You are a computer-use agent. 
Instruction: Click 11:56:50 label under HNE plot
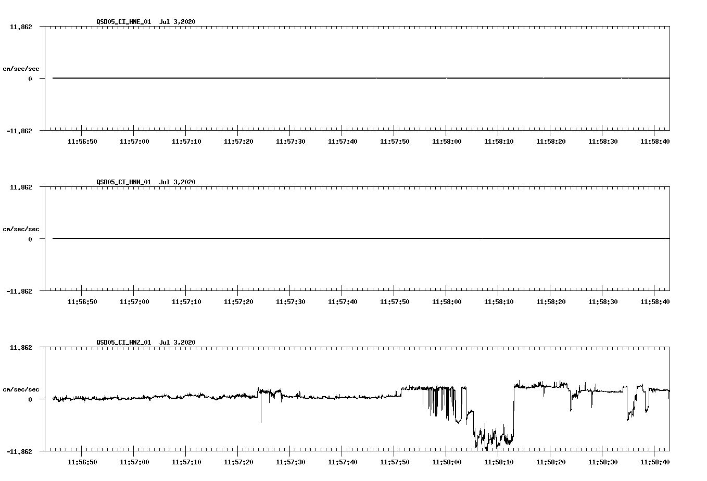(x=82, y=142)
